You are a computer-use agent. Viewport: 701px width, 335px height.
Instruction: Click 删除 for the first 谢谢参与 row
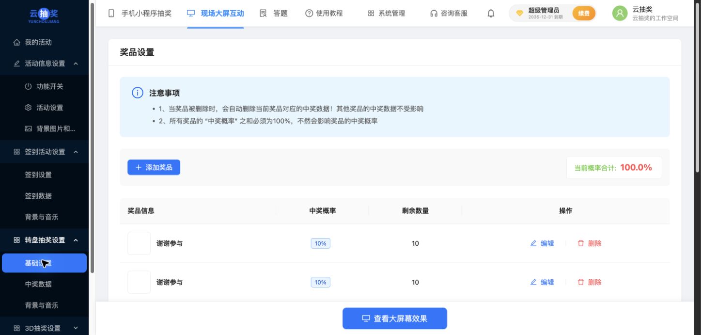pos(590,243)
